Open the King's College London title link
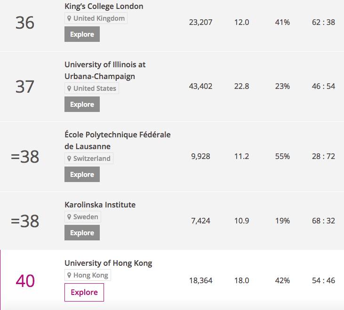Screen dimensions: 344x310 pos(104,6)
